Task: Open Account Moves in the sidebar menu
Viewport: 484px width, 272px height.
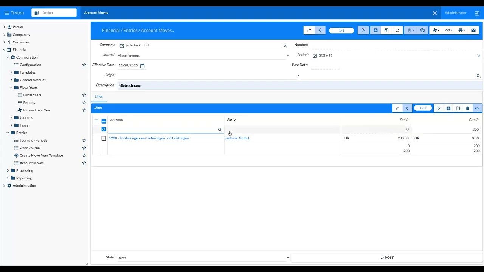Action: click(x=31, y=163)
